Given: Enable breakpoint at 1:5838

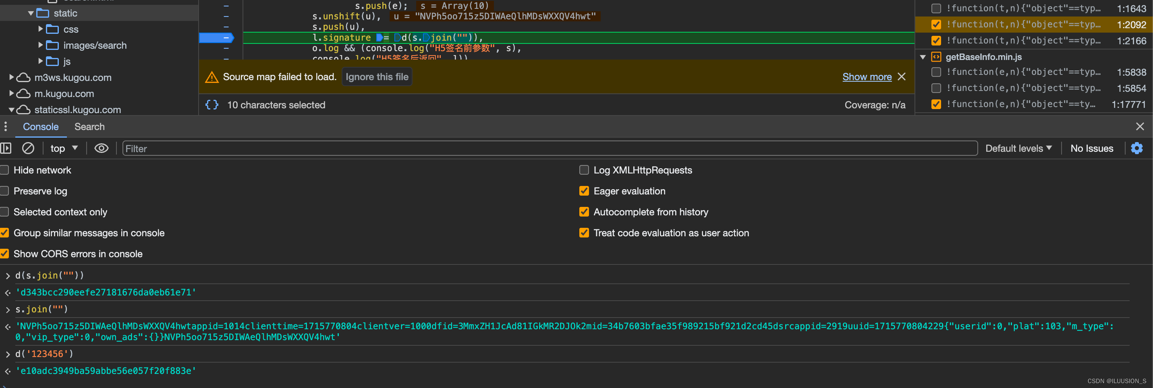Looking at the screenshot, I should coord(936,72).
